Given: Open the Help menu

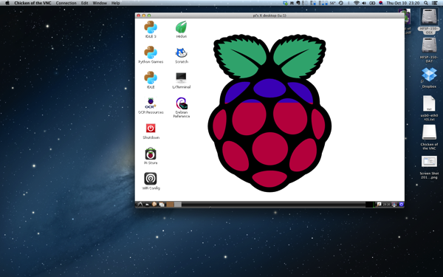Looking at the screenshot, I should tap(115, 3).
